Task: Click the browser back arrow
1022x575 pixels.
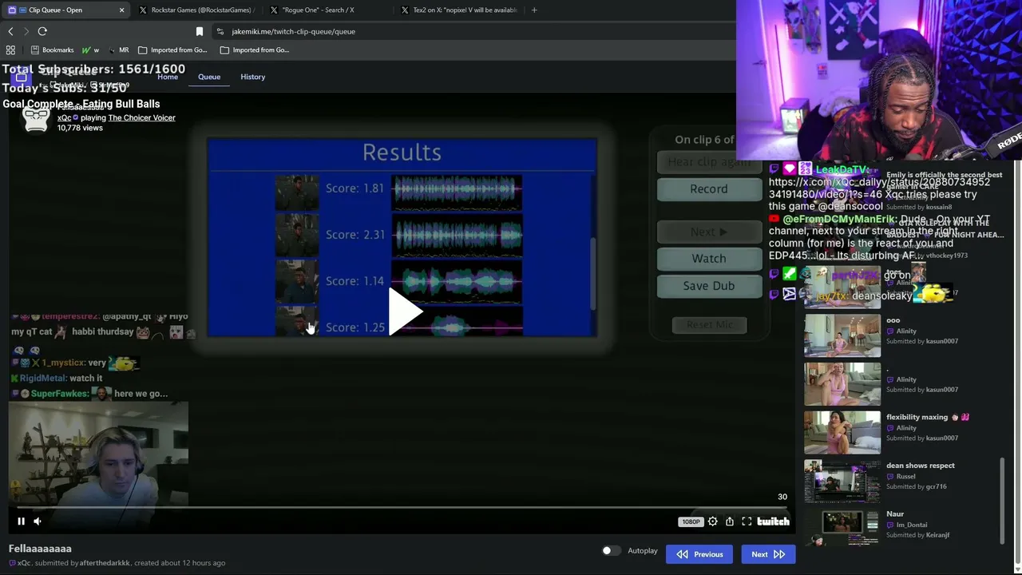Action: tap(10, 31)
